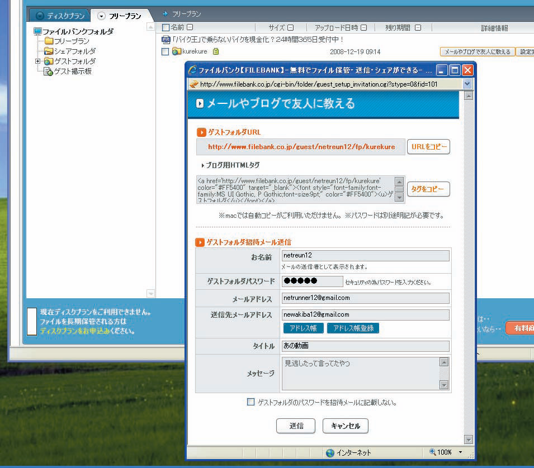534x468 pixels.
Task: Toggle the ブログ用HTMLタグ disclosure triangle
Action: 203,165
